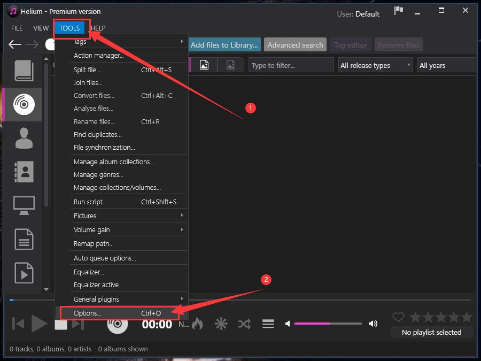Toggle shuffle mode

[x=244, y=324]
